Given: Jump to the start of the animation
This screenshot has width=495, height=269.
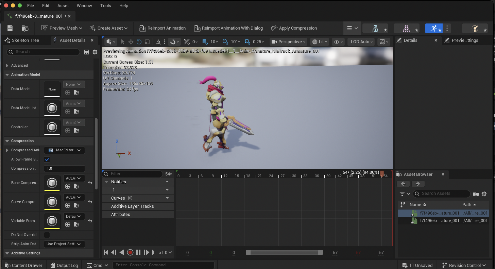Looking at the screenshot, I should (106, 252).
